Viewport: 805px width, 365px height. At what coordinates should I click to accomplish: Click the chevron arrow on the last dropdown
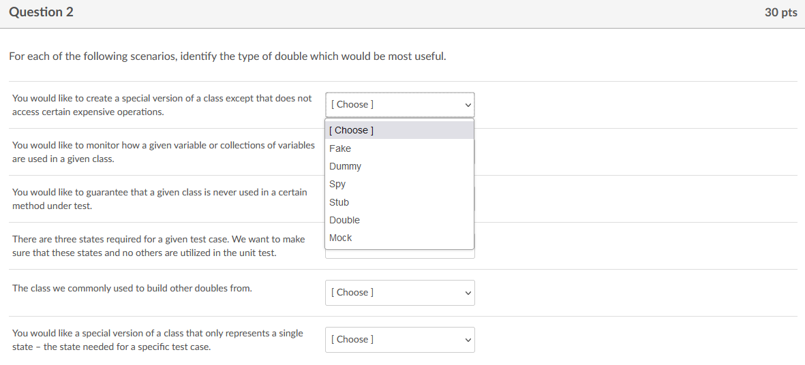[468, 340]
